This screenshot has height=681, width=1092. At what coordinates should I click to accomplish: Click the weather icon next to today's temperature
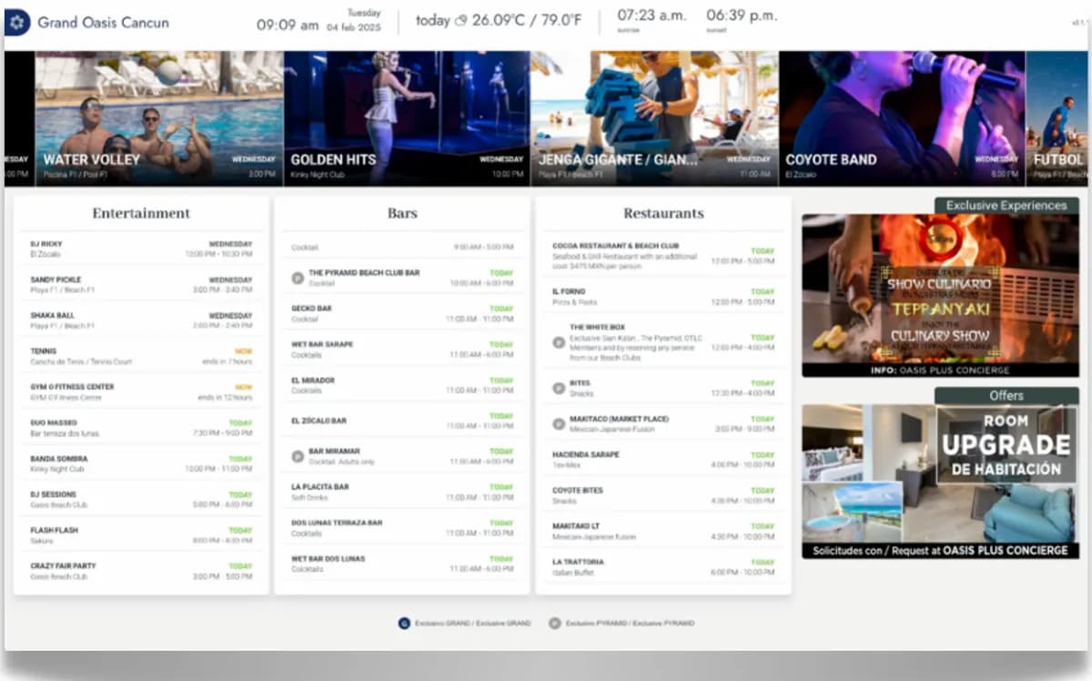click(460, 20)
